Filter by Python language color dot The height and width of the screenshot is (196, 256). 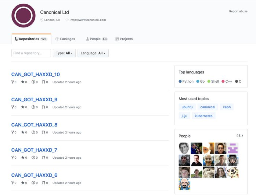coord(180,81)
